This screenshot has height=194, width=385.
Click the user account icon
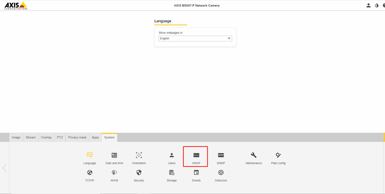(x=369, y=5)
